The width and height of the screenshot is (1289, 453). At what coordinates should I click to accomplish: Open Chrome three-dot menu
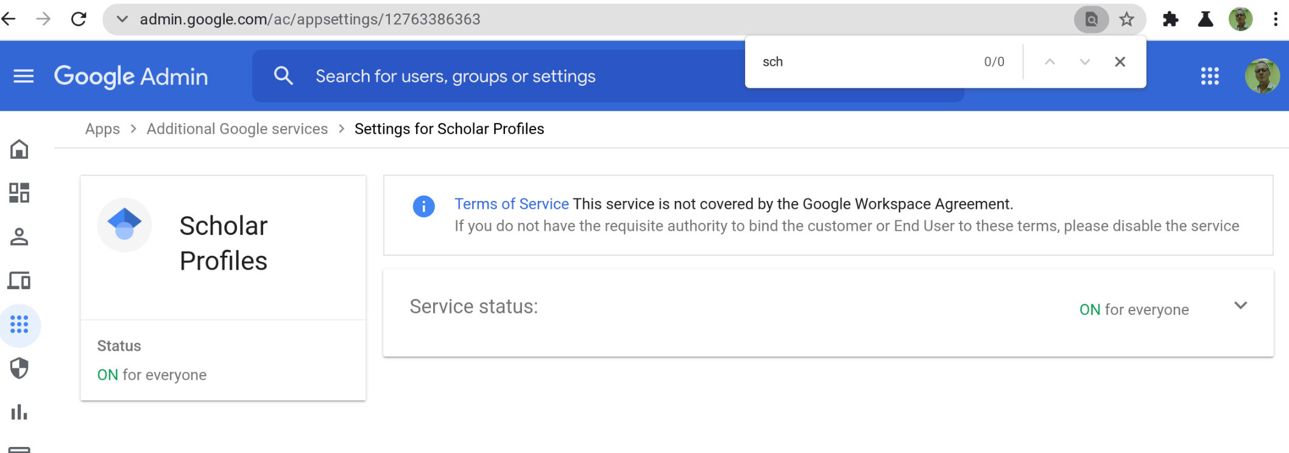(x=1275, y=19)
